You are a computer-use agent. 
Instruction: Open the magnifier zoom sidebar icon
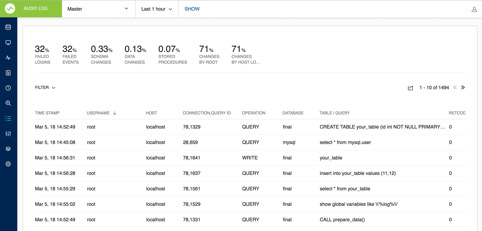point(8,103)
